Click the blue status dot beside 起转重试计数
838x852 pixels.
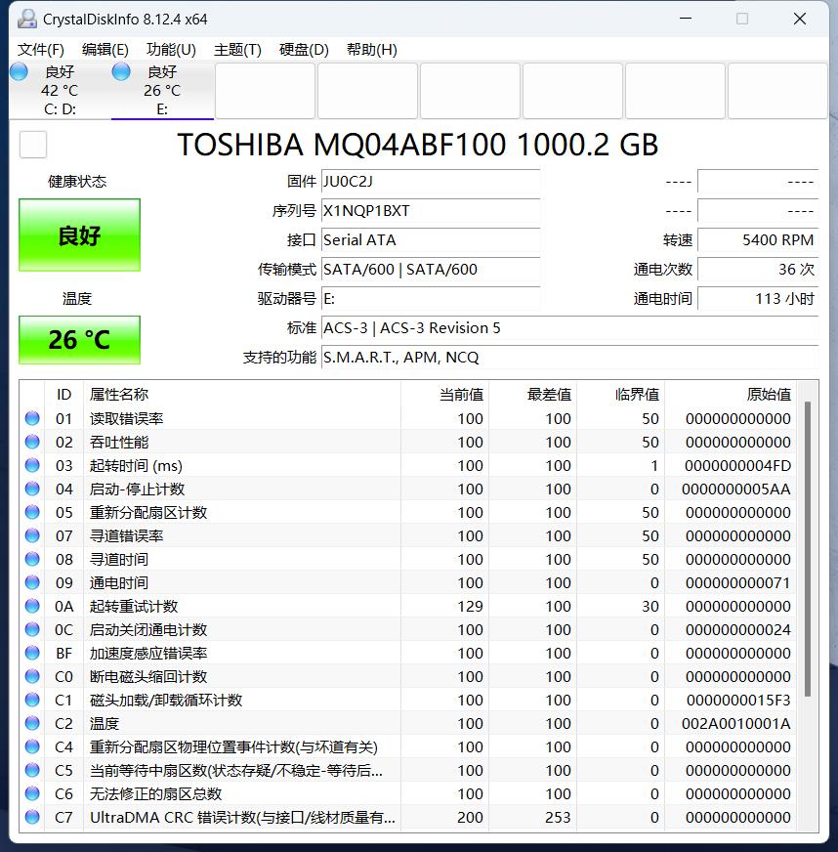31,606
